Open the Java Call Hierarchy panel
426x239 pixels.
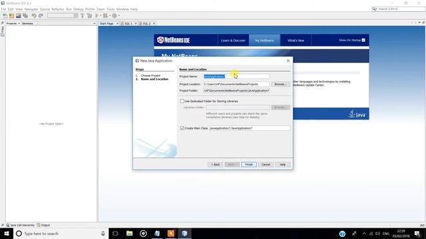pyautogui.click(x=21, y=225)
